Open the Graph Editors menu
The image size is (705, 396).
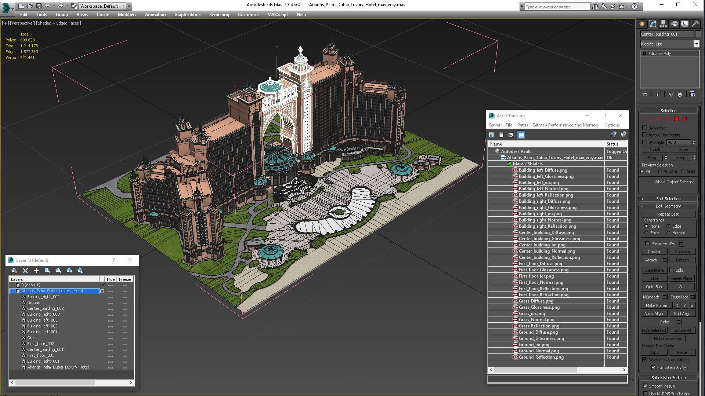[x=187, y=15]
